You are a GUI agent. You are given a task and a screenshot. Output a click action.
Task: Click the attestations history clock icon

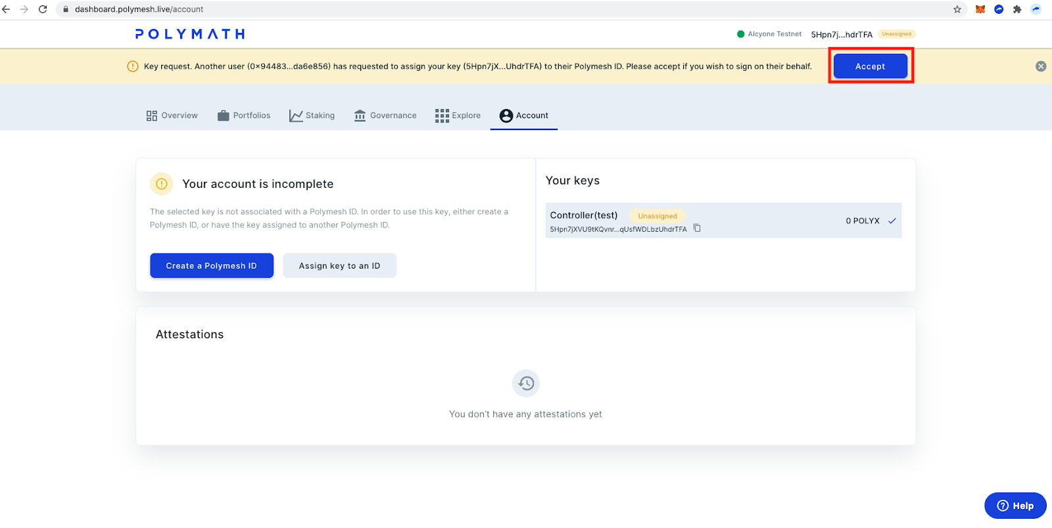(x=526, y=384)
